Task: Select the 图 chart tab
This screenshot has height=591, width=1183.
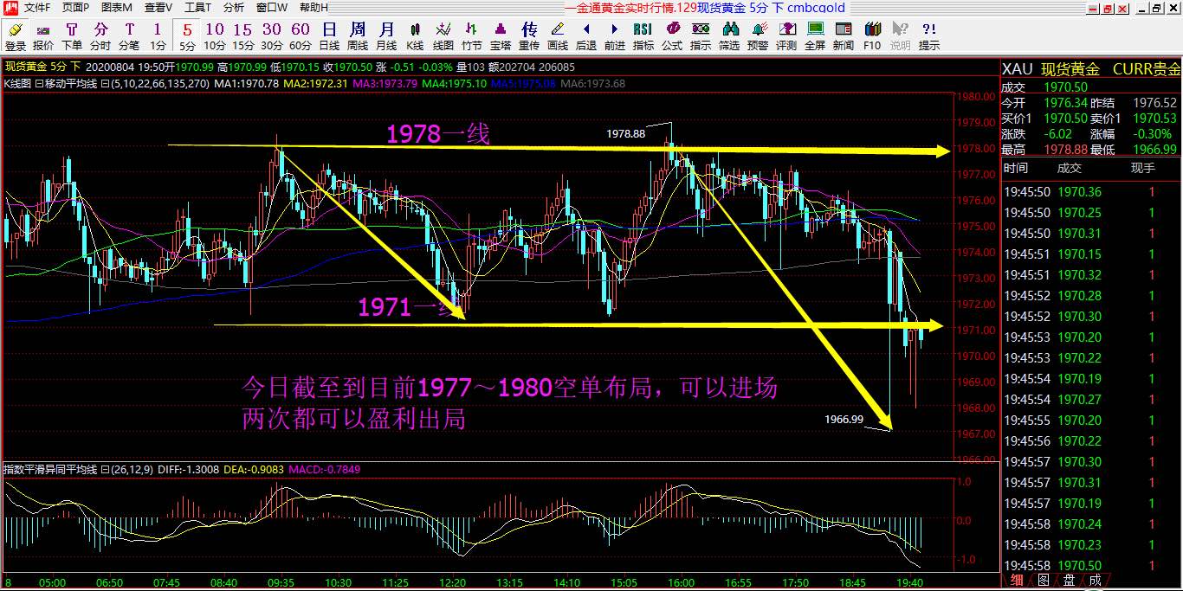Action: tap(1044, 580)
